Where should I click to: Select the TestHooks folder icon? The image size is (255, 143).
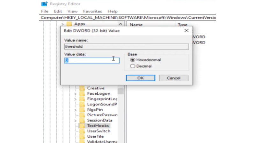tap(82, 126)
